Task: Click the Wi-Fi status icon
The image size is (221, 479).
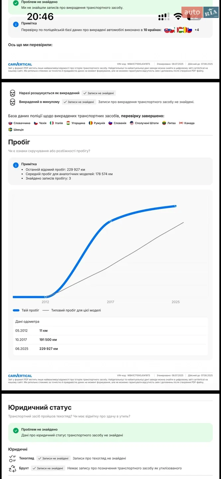Action: tap(178, 16)
